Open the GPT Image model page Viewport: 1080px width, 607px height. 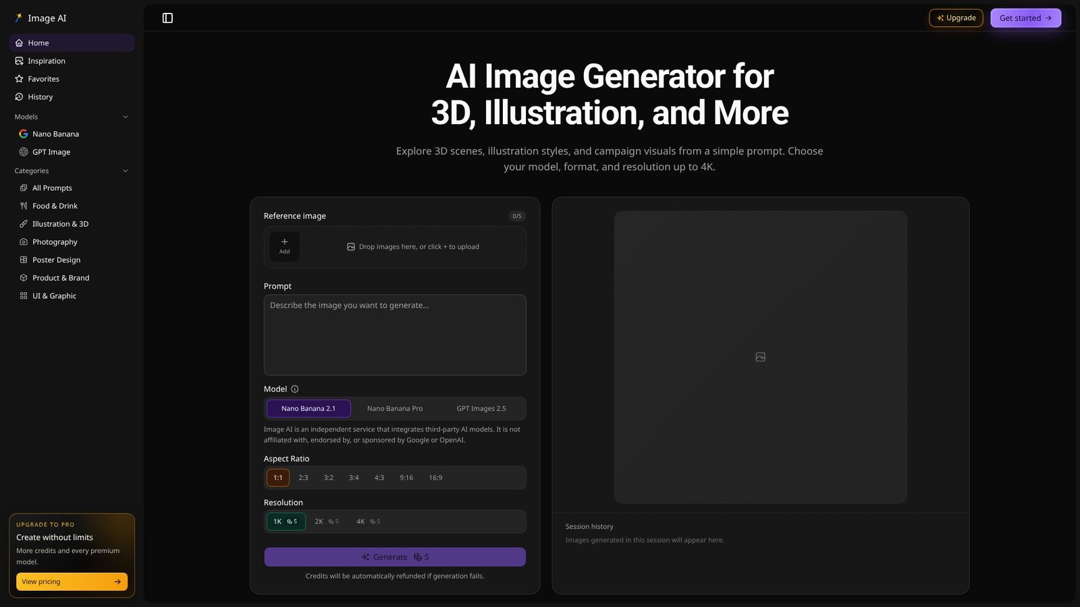[x=74, y=152]
